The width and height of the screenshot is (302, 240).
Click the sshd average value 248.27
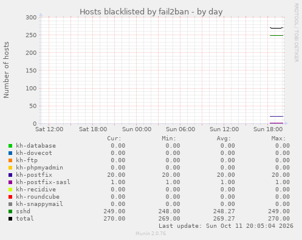point(224,211)
